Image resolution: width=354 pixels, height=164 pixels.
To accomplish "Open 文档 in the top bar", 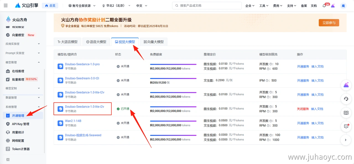I will (x=314, y=6).
